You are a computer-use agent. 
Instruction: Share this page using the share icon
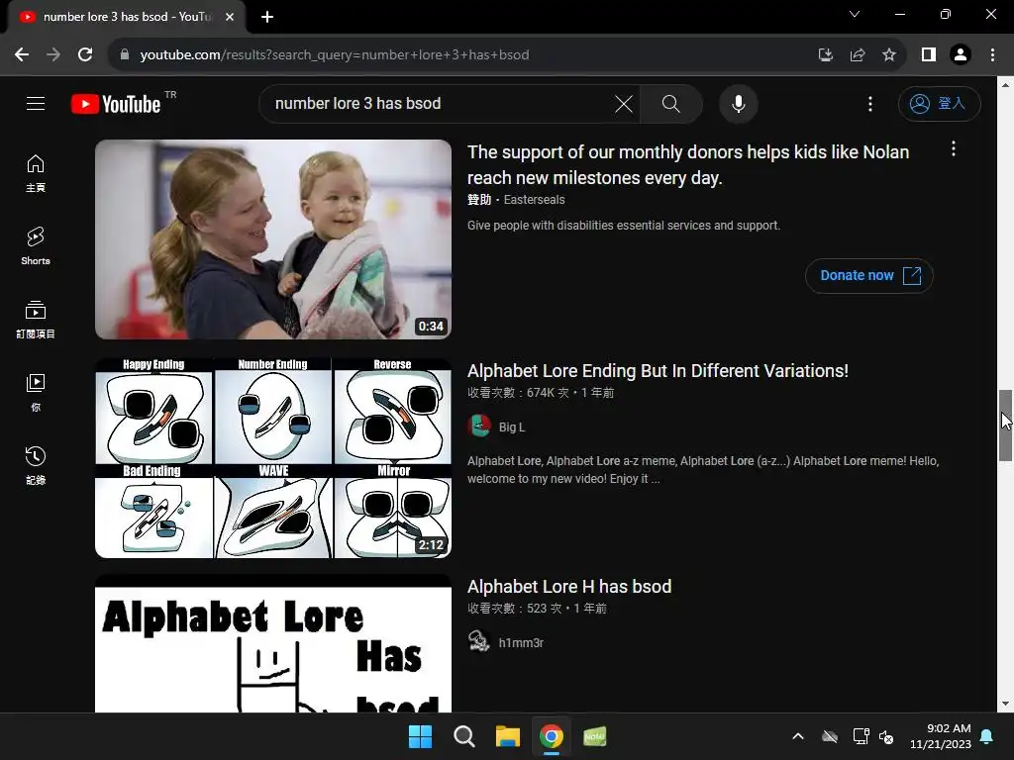coord(857,55)
